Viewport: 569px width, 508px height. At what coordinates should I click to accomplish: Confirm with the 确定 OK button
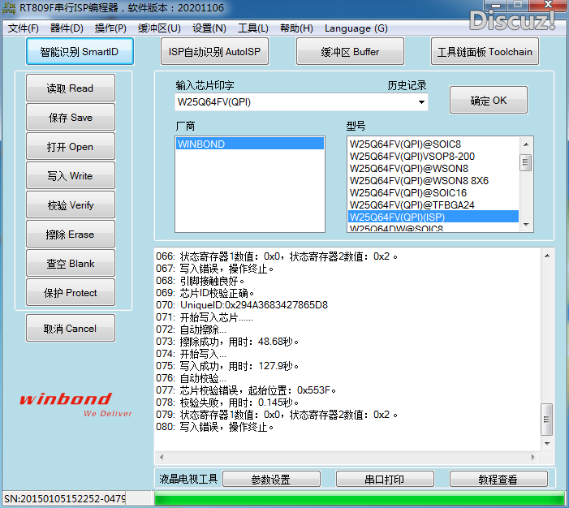coord(489,100)
